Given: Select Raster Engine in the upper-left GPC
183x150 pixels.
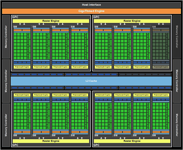Looking at the screenshot, I should (51, 21).
